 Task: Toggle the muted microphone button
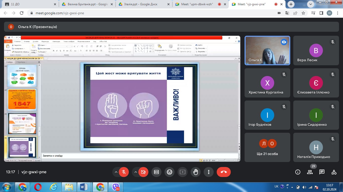pyautogui.click(x=124, y=172)
